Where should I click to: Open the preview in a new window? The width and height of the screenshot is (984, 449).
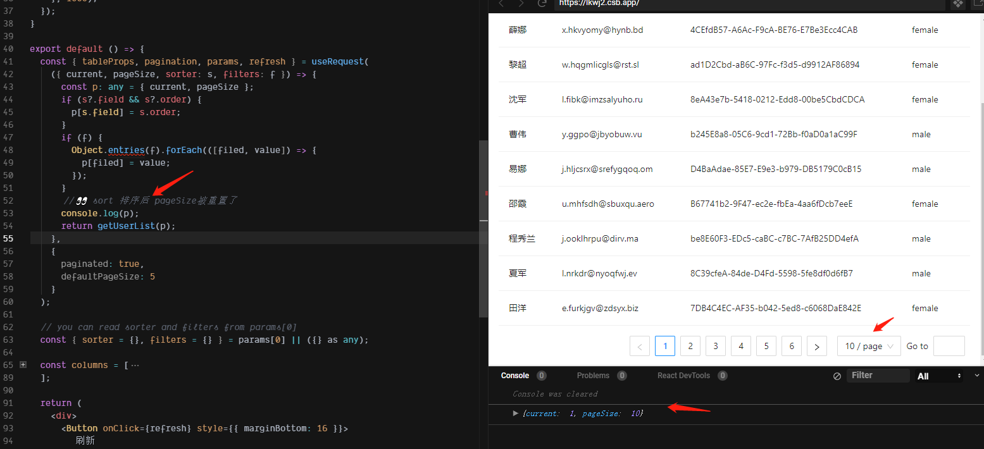click(980, 4)
